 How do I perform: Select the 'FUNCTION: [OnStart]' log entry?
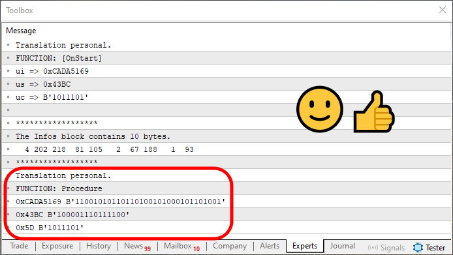coord(226,58)
